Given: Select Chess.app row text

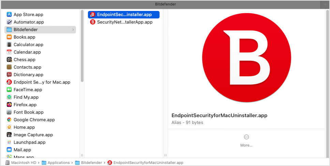Looking at the screenshot, I should coord(25,59).
